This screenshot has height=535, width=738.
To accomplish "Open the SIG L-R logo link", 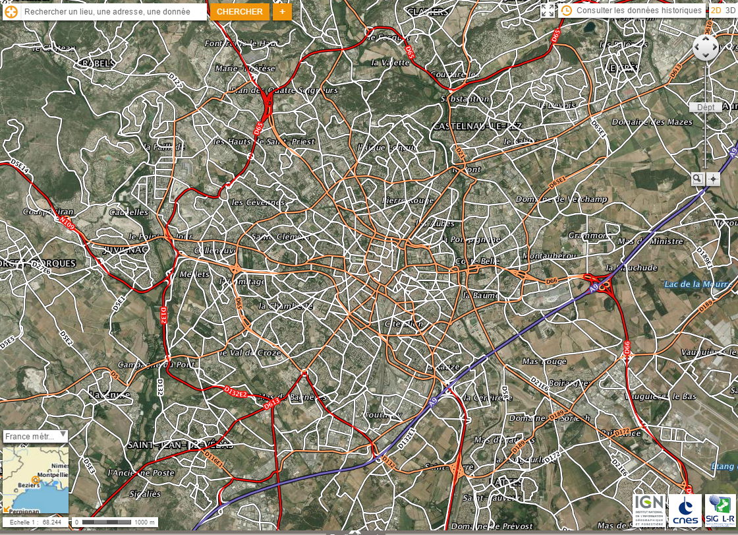I will 720,511.
